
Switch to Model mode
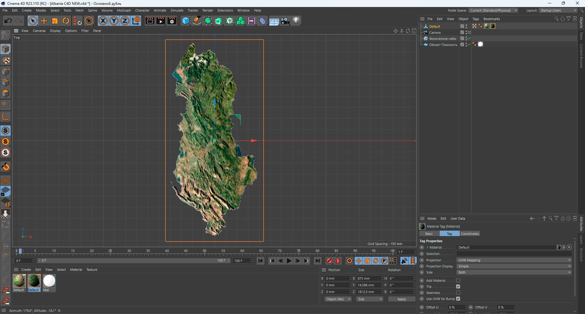click(x=5, y=49)
